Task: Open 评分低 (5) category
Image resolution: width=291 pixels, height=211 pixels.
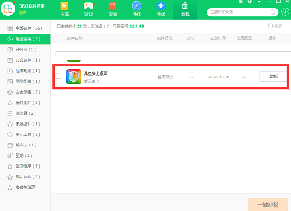Action: click(25, 49)
